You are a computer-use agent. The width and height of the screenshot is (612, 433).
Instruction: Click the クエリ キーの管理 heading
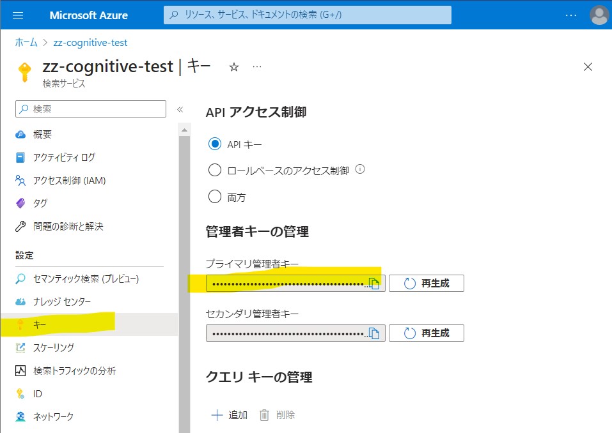pyautogui.click(x=259, y=377)
